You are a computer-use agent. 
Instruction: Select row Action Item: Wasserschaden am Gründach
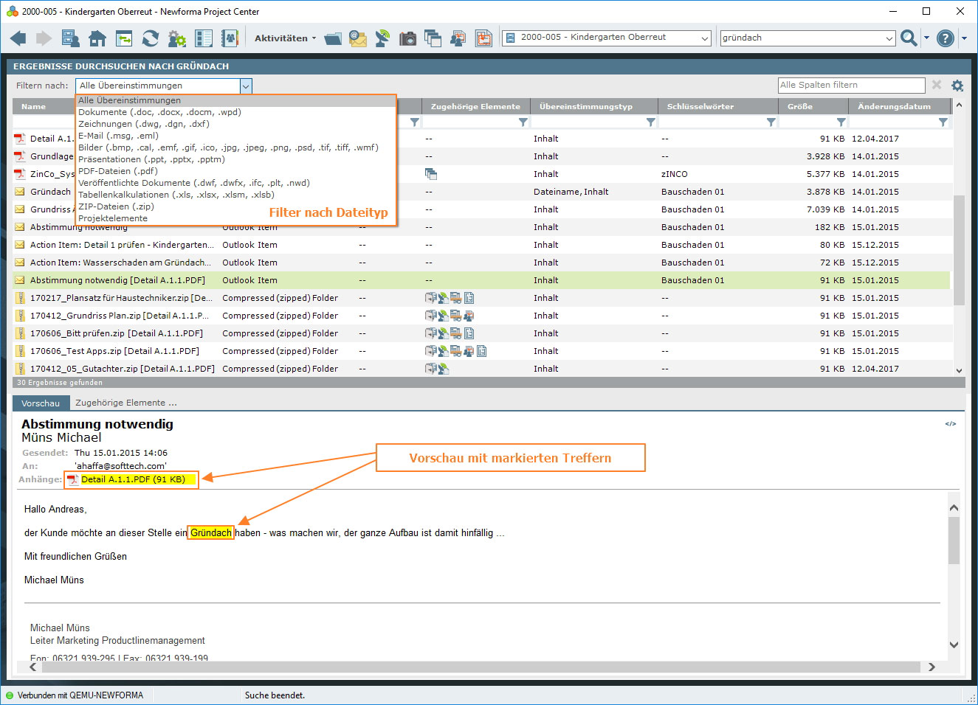click(x=481, y=263)
